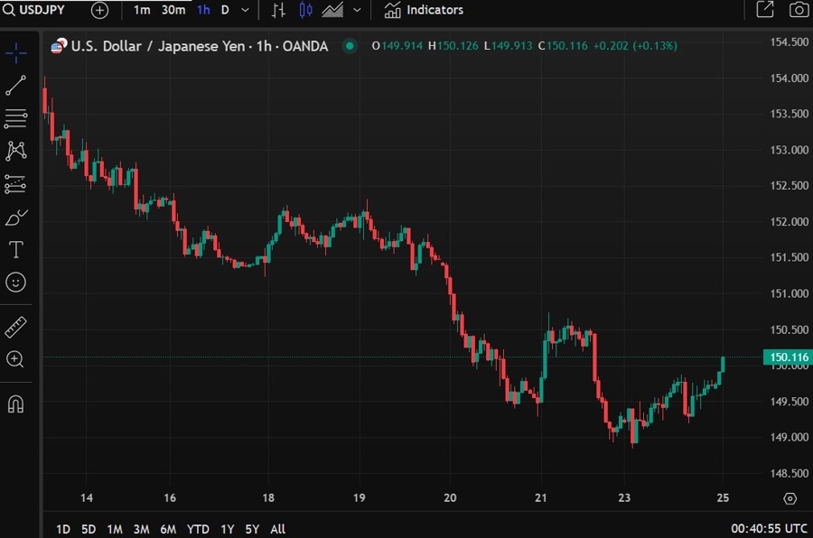
Task: Select the crosshair cursor tool
Action: pos(15,52)
